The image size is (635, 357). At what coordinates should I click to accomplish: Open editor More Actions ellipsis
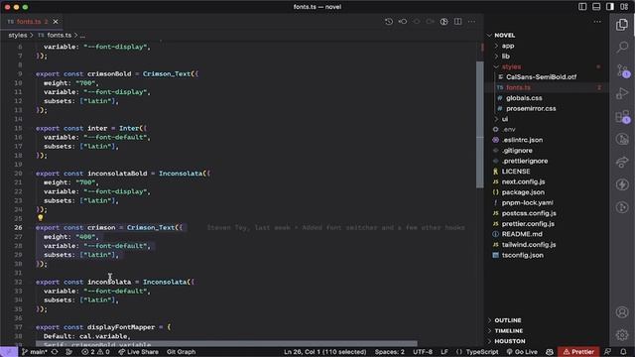[472, 22]
